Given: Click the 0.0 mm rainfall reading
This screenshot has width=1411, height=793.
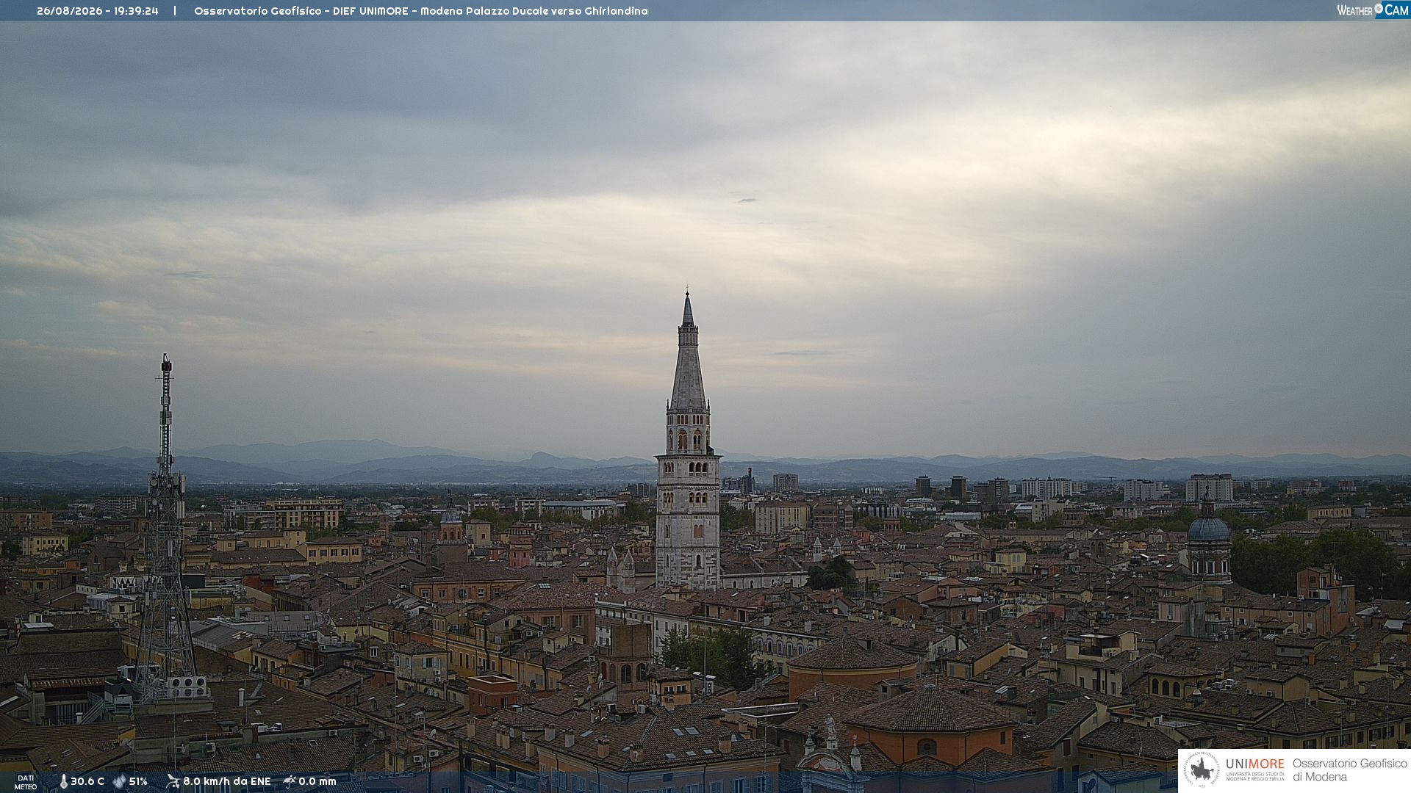Looking at the screenshot, I should [317, 781].
